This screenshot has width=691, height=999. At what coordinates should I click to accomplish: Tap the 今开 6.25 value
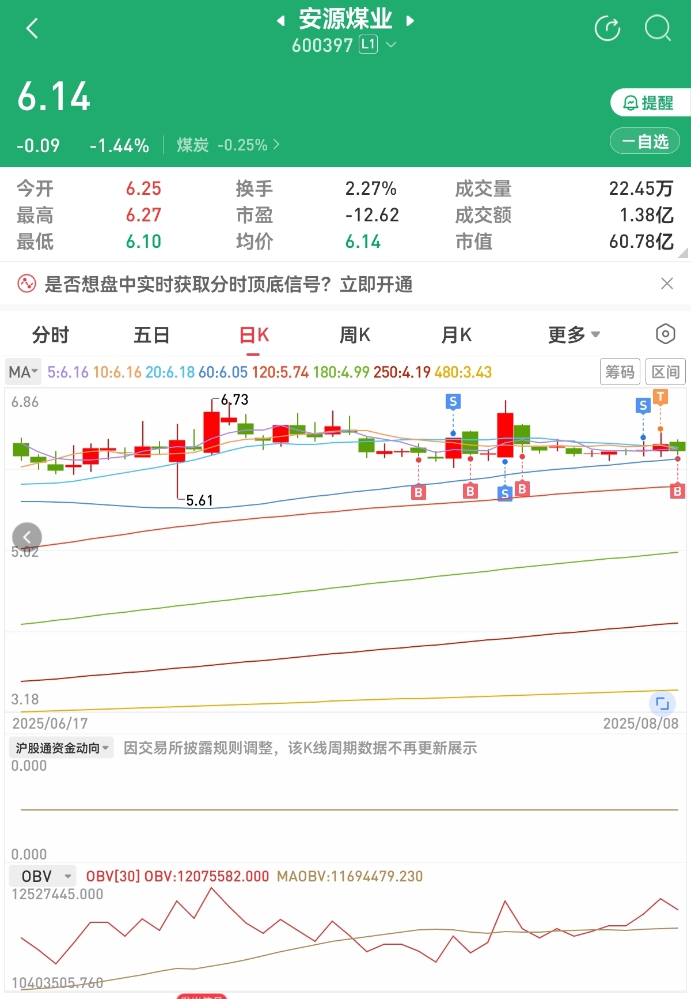click(x=144, y=189)
